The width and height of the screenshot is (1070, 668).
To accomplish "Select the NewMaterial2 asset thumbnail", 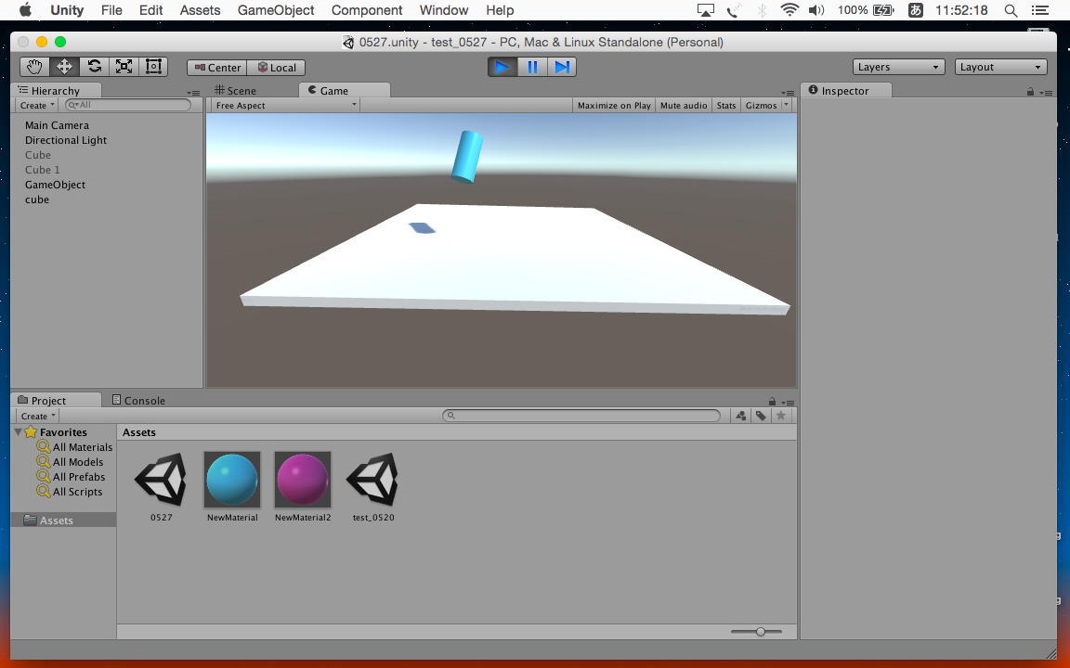I will tap(303, 480).
